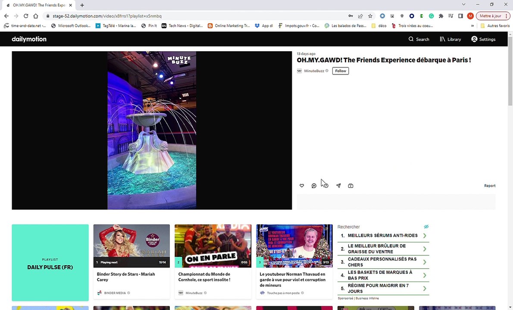Open Chrome profile avatar M
This screenshot has width=513, height=310.
point(470,16)
